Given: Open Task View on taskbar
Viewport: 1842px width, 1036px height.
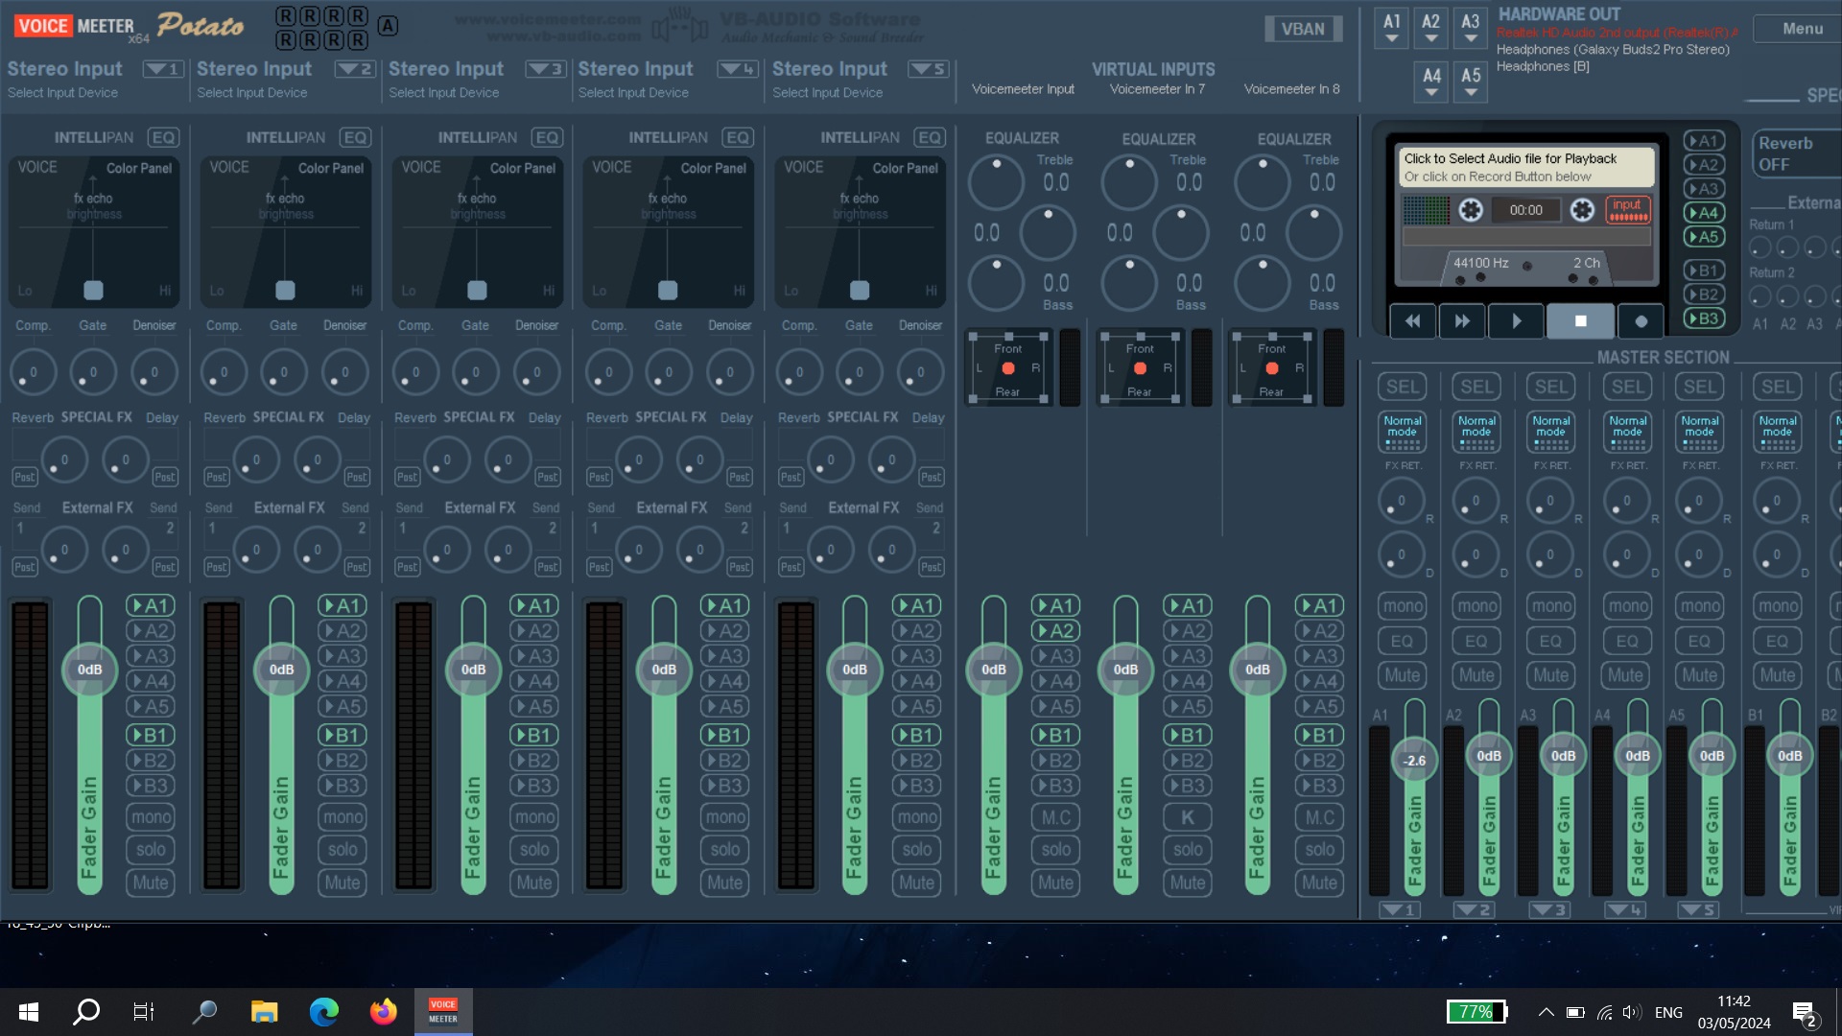Looking at the screenshot, I should click(x=144, y=1012).
